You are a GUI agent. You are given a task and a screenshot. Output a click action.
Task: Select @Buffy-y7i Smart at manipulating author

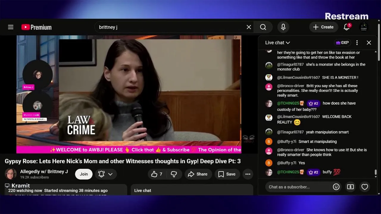(287, 142)
